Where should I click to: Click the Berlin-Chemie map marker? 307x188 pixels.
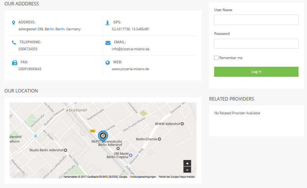tap(159, 139)
